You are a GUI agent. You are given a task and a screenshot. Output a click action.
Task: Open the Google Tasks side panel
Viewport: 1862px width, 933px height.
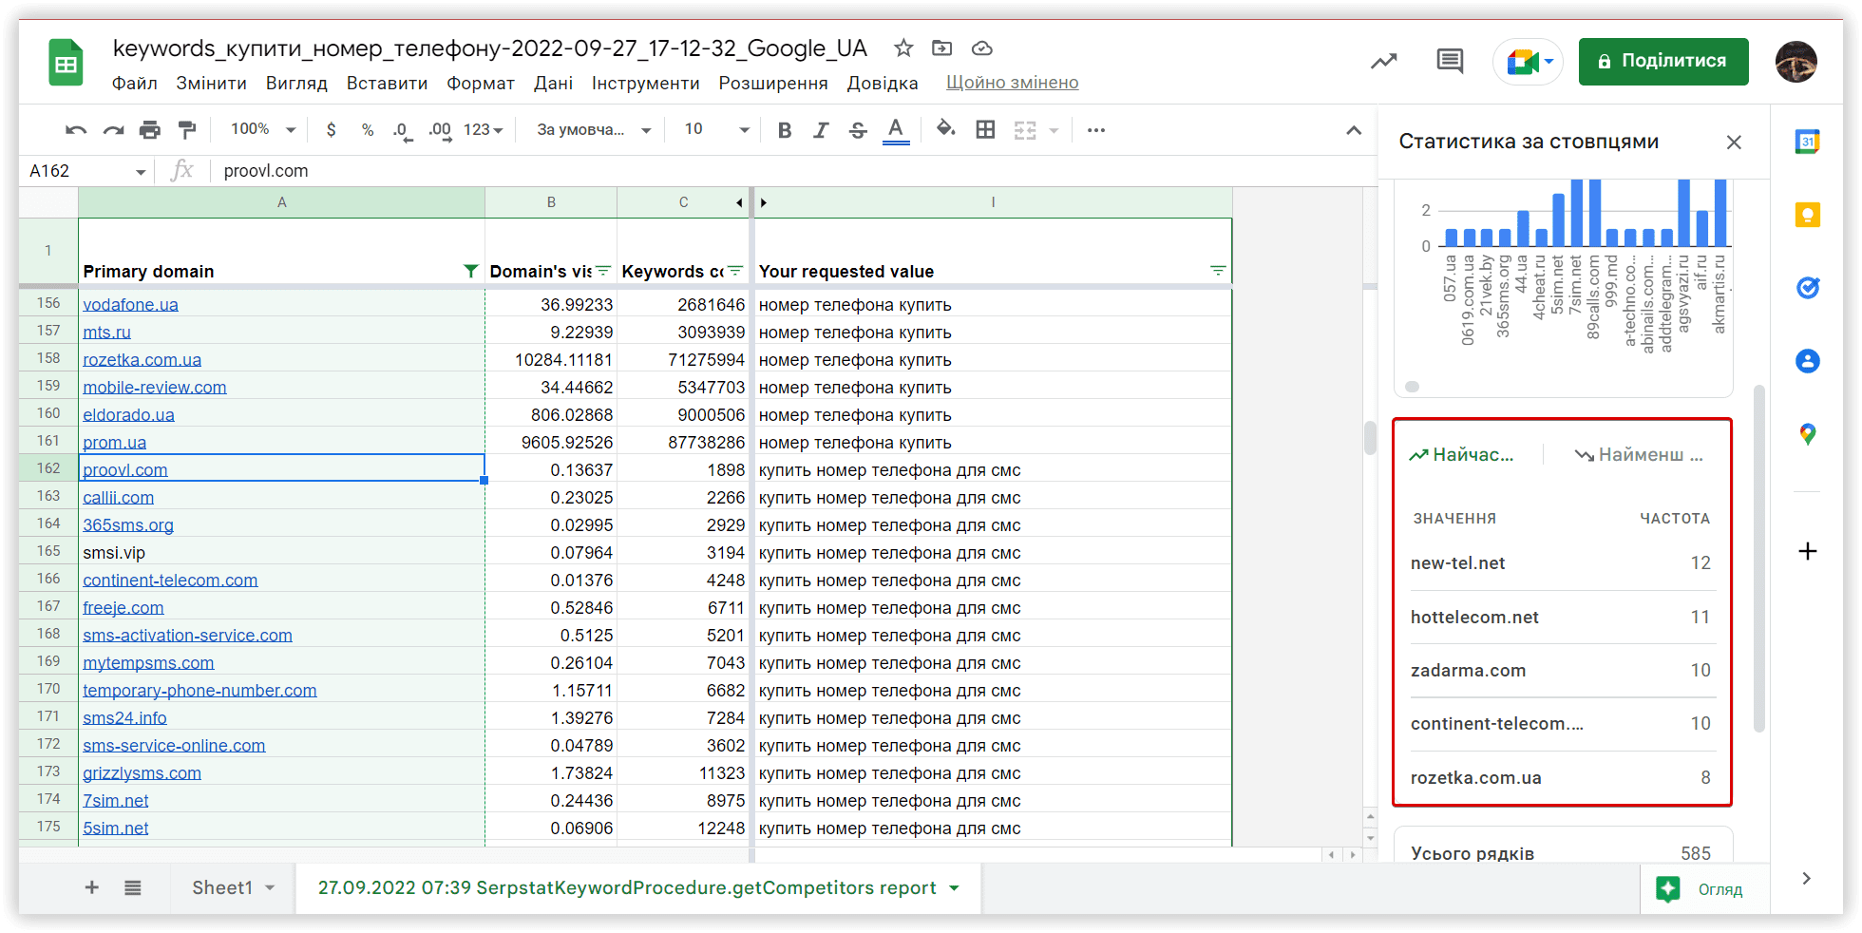[x=1807, y=288]
